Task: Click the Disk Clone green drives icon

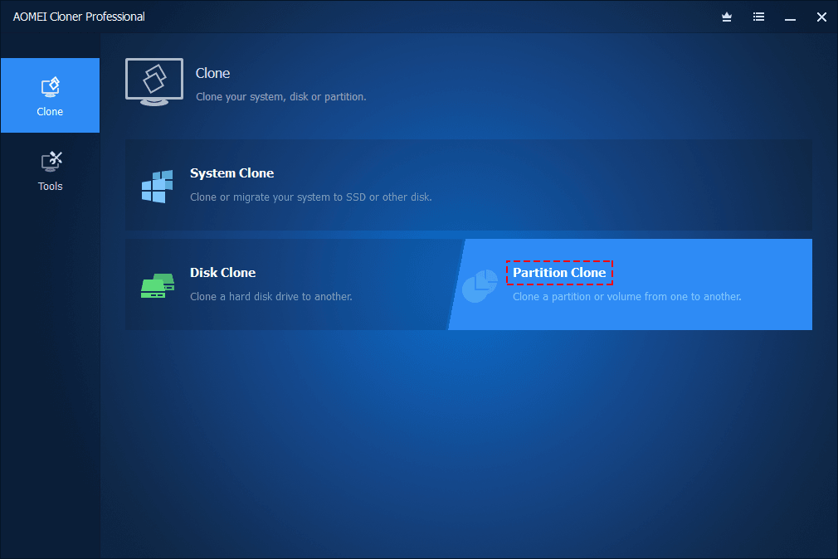Action: pos(157,285)
